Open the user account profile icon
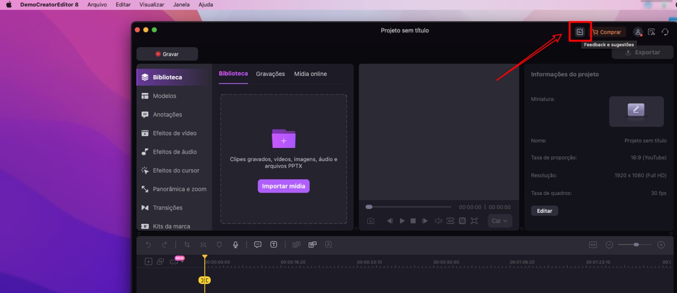 pos(637,32)
